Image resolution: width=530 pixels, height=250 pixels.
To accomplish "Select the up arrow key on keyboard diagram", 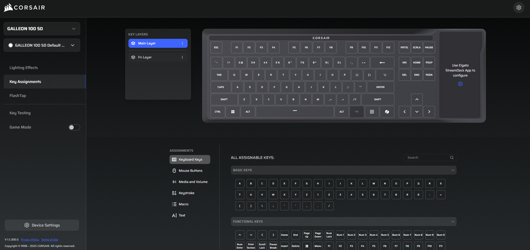I will pyautogui.click(x=417, y=99).
